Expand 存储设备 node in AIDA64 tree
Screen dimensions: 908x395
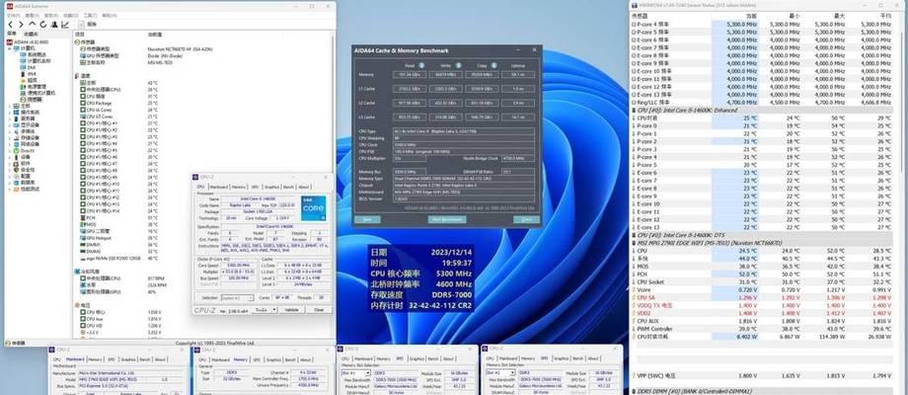pos(9,138)
